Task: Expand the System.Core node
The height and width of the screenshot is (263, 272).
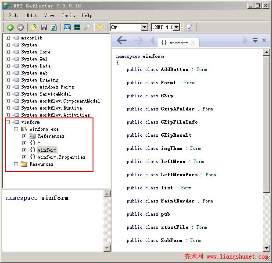Action: (7, 52)
